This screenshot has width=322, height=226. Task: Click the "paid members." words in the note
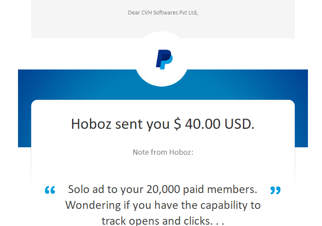(x=220, y=190)
